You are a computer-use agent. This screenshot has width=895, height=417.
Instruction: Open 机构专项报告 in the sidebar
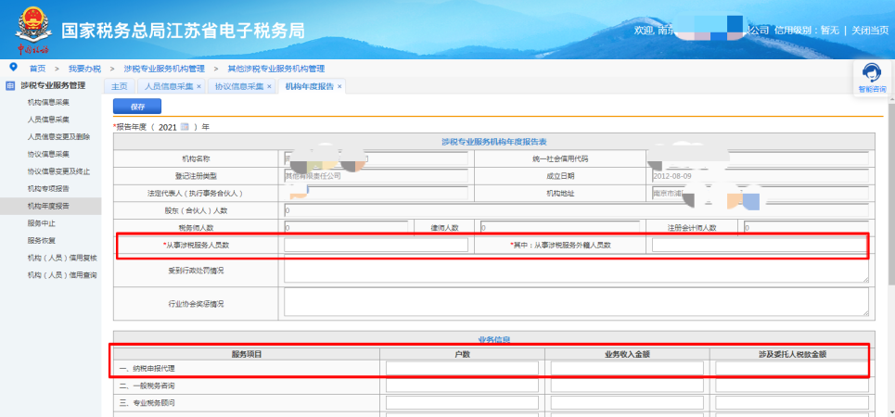coord(48,188)
